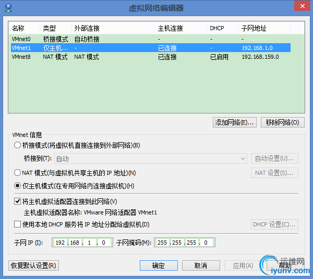Select the VMnet8 row in network list

click(151, 57)
